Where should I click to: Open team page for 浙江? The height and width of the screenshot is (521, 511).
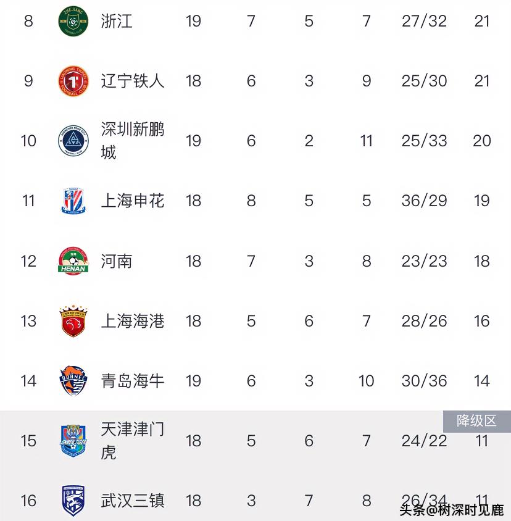(117, 21)
